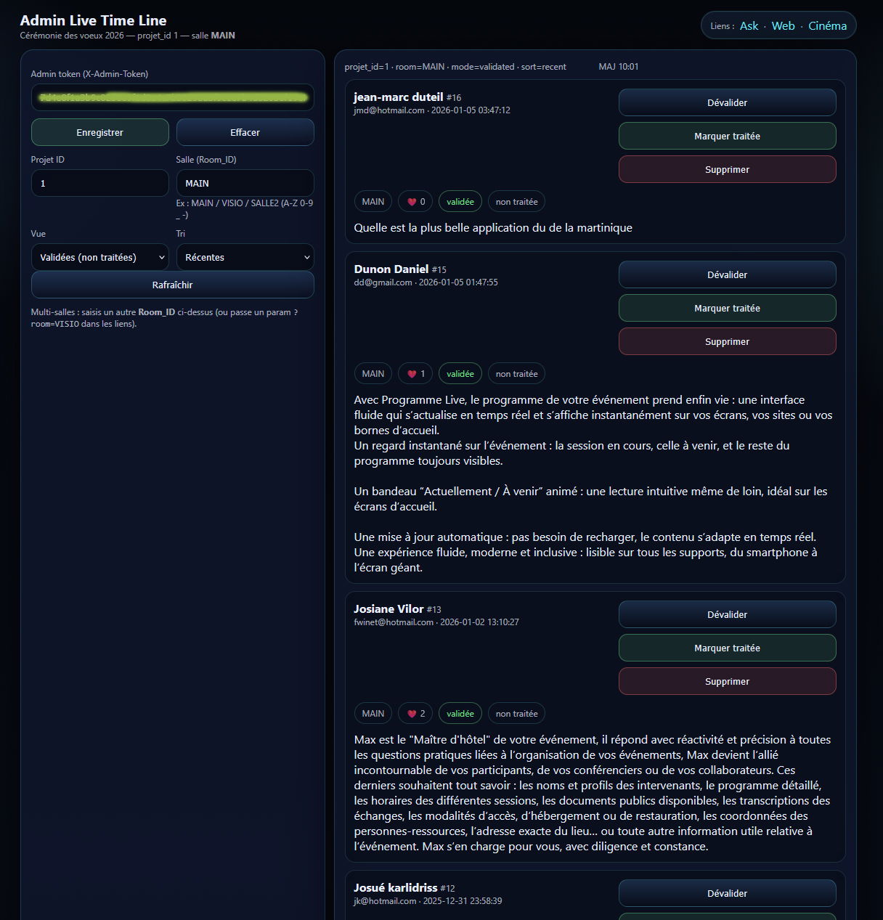Viewport: 883px width, 920px height.
Task: Click the heart likes badge on jean-marc duteil's post
Action: tap(415, 202)
